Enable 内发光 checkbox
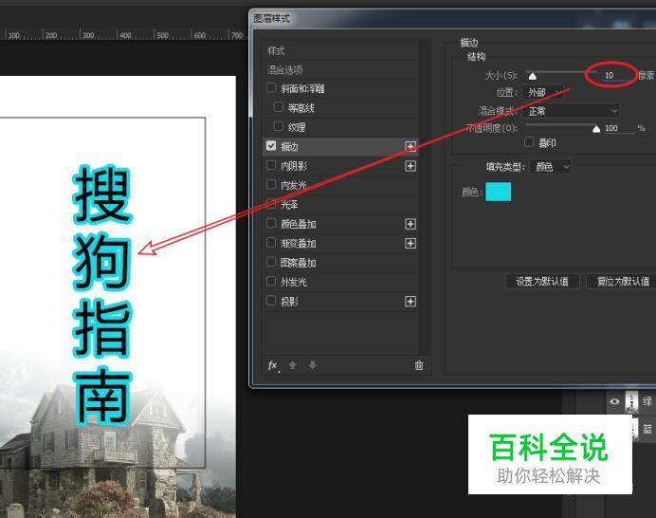The image size is (656, 518). click(271, 184)
